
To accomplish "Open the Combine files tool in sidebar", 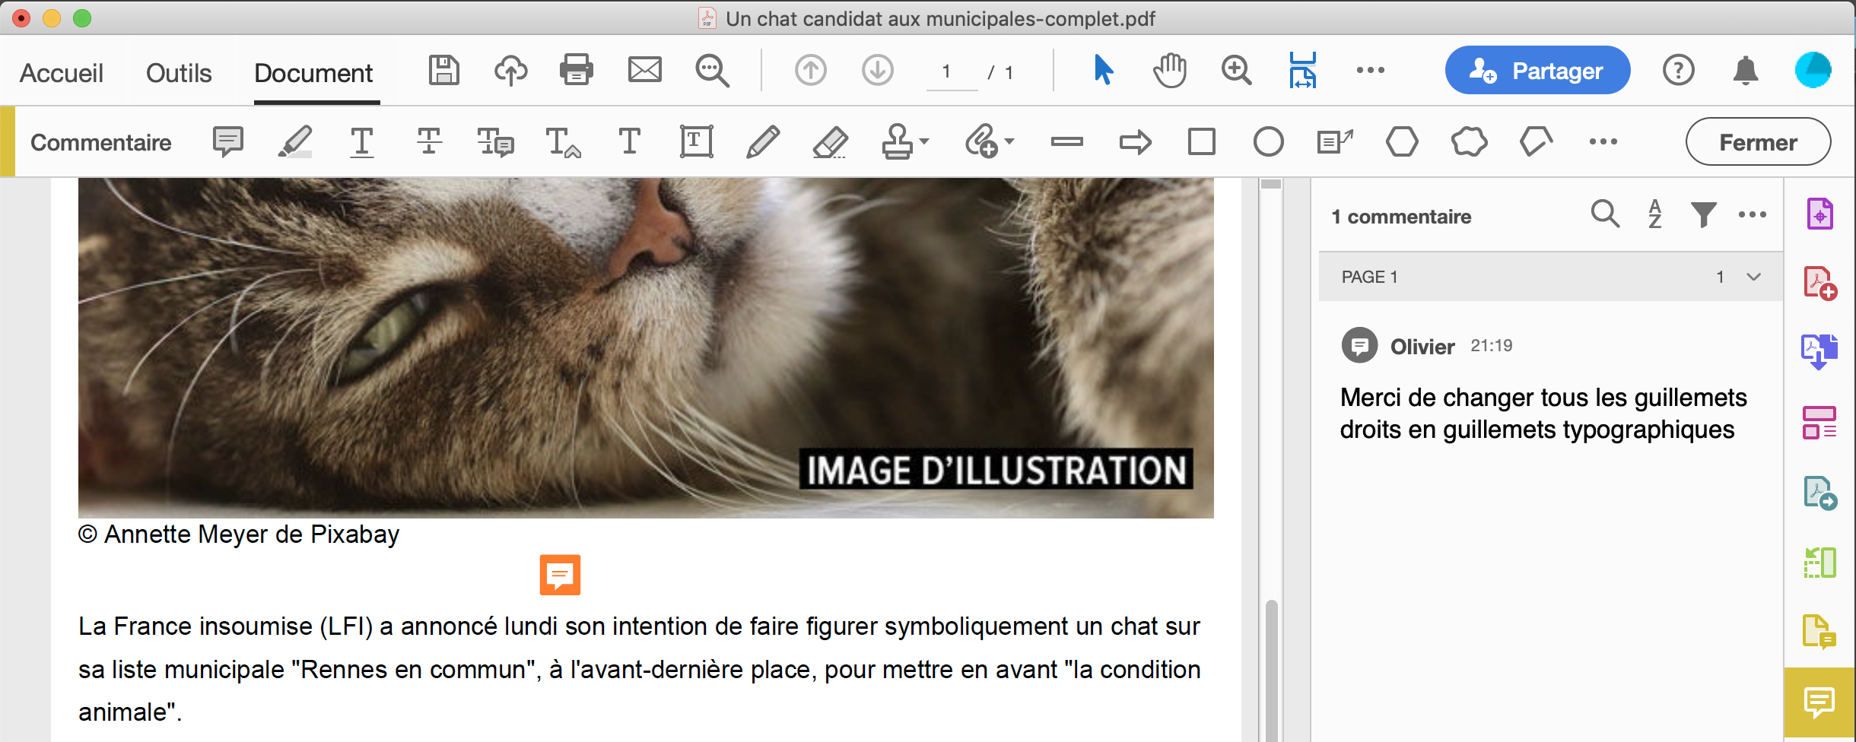I will (1820, 352).
